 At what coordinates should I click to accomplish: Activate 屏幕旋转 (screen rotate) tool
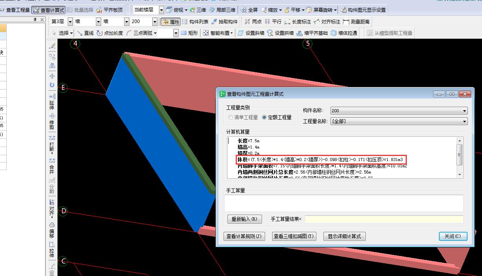pyautogui.click(x=321, y=10)
